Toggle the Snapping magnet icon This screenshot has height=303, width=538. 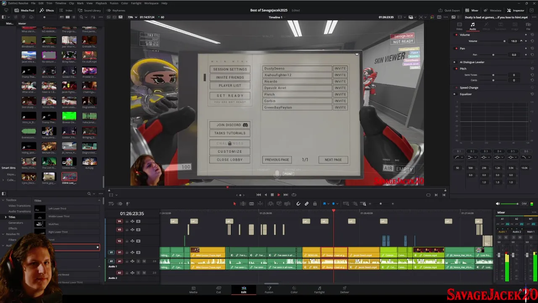(298, 204)
